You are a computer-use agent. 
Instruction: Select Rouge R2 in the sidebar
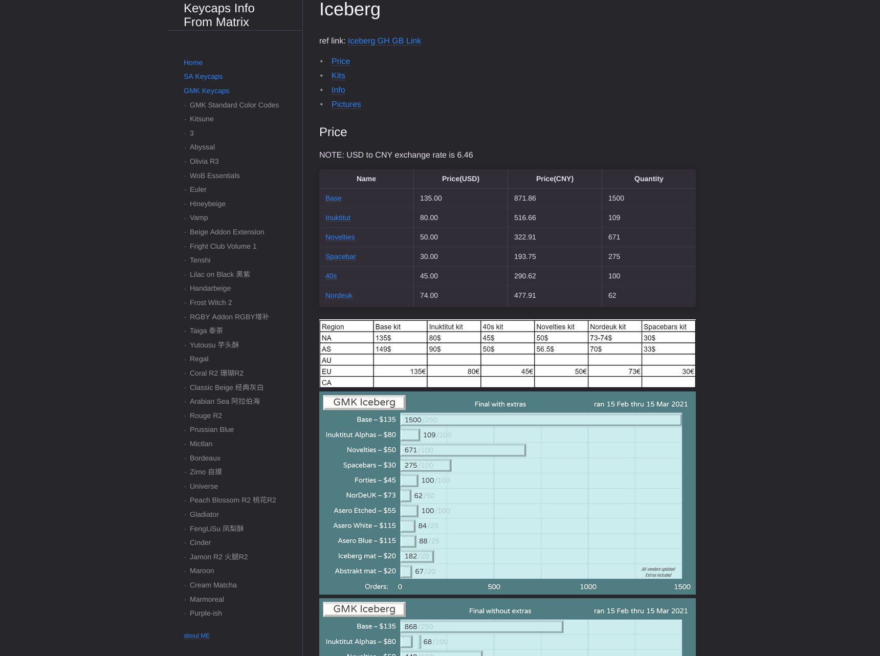206,416
